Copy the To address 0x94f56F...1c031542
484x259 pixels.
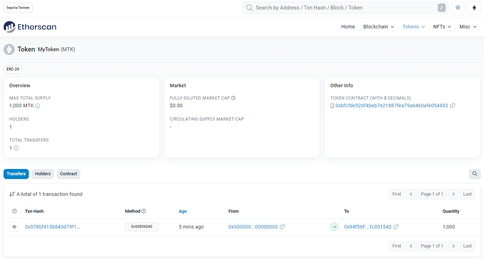(396, 227)
